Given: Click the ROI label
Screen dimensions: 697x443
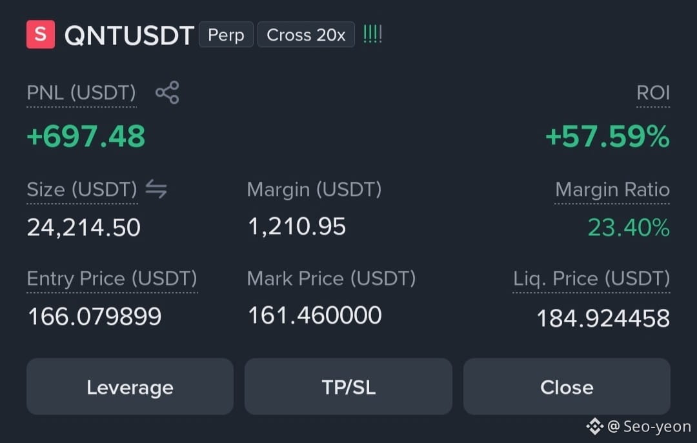Looking at the screenshot, I should (x=653, y=93).
